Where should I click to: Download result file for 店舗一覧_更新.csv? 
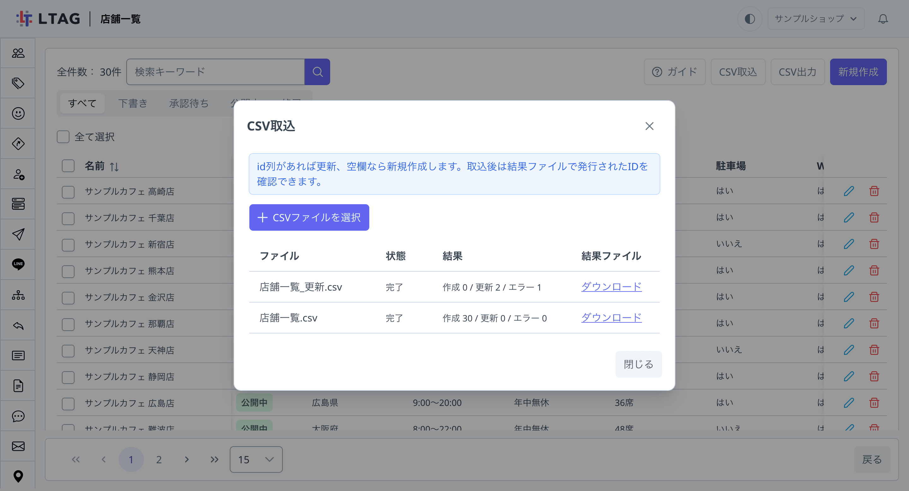click(611, 287)
